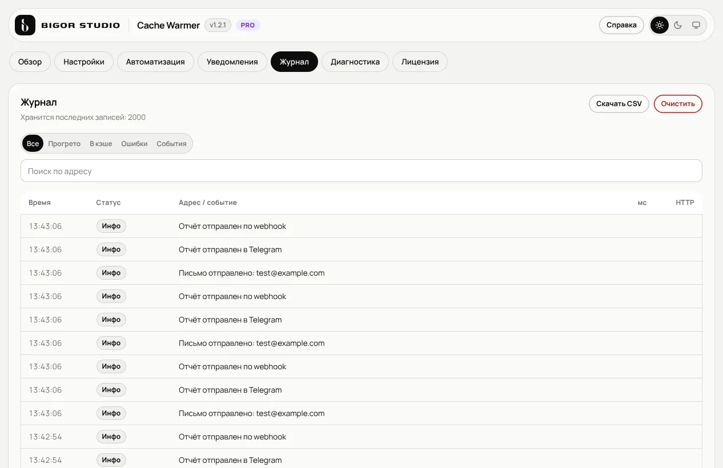
Task: Click the Cache Warmer title
Action: coord(168,25)
